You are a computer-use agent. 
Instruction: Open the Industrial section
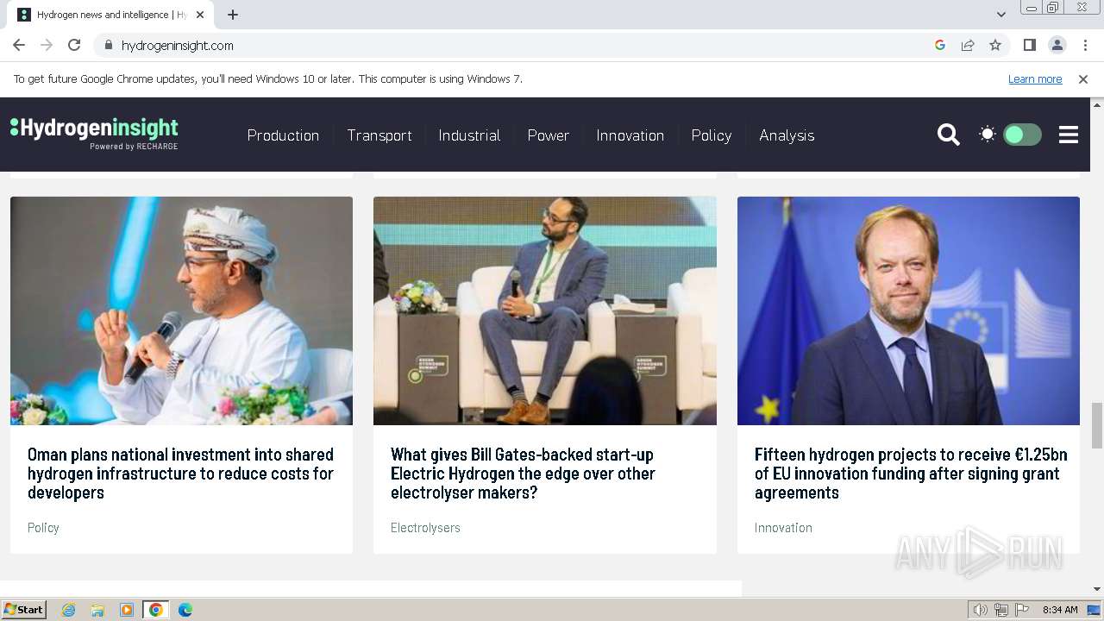point(469,135)
